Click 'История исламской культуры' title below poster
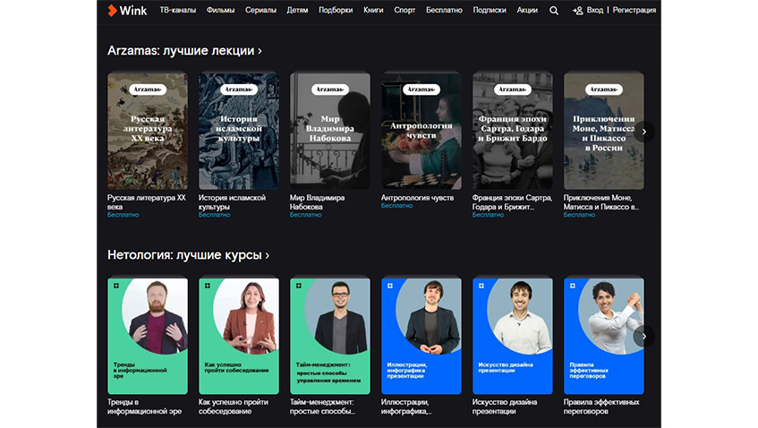The width and height of the screenshot is (758, 428). (x=232, y=202)
